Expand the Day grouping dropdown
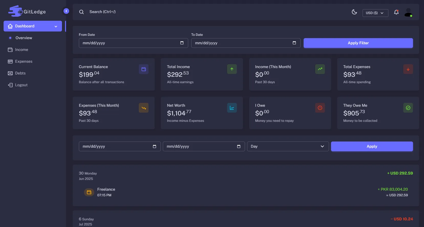This screenshot has width=424, height=227. 288,146
